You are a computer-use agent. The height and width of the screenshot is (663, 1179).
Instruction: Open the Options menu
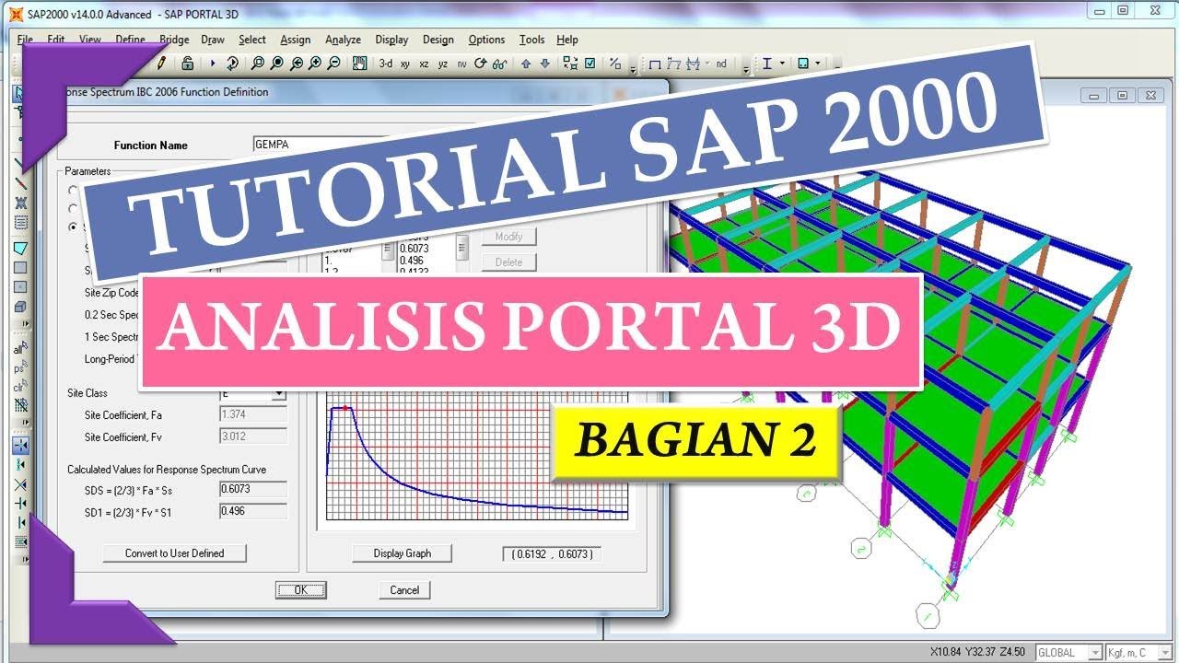[x=486, y=40]
